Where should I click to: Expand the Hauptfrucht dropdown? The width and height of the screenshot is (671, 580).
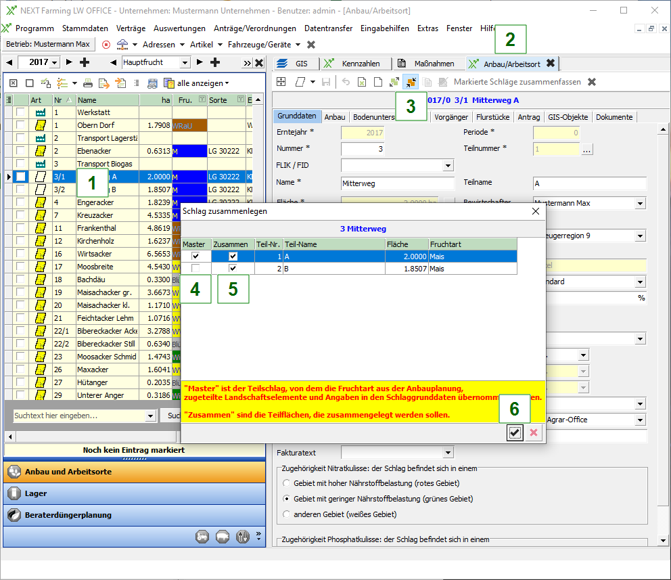[185, 62]
